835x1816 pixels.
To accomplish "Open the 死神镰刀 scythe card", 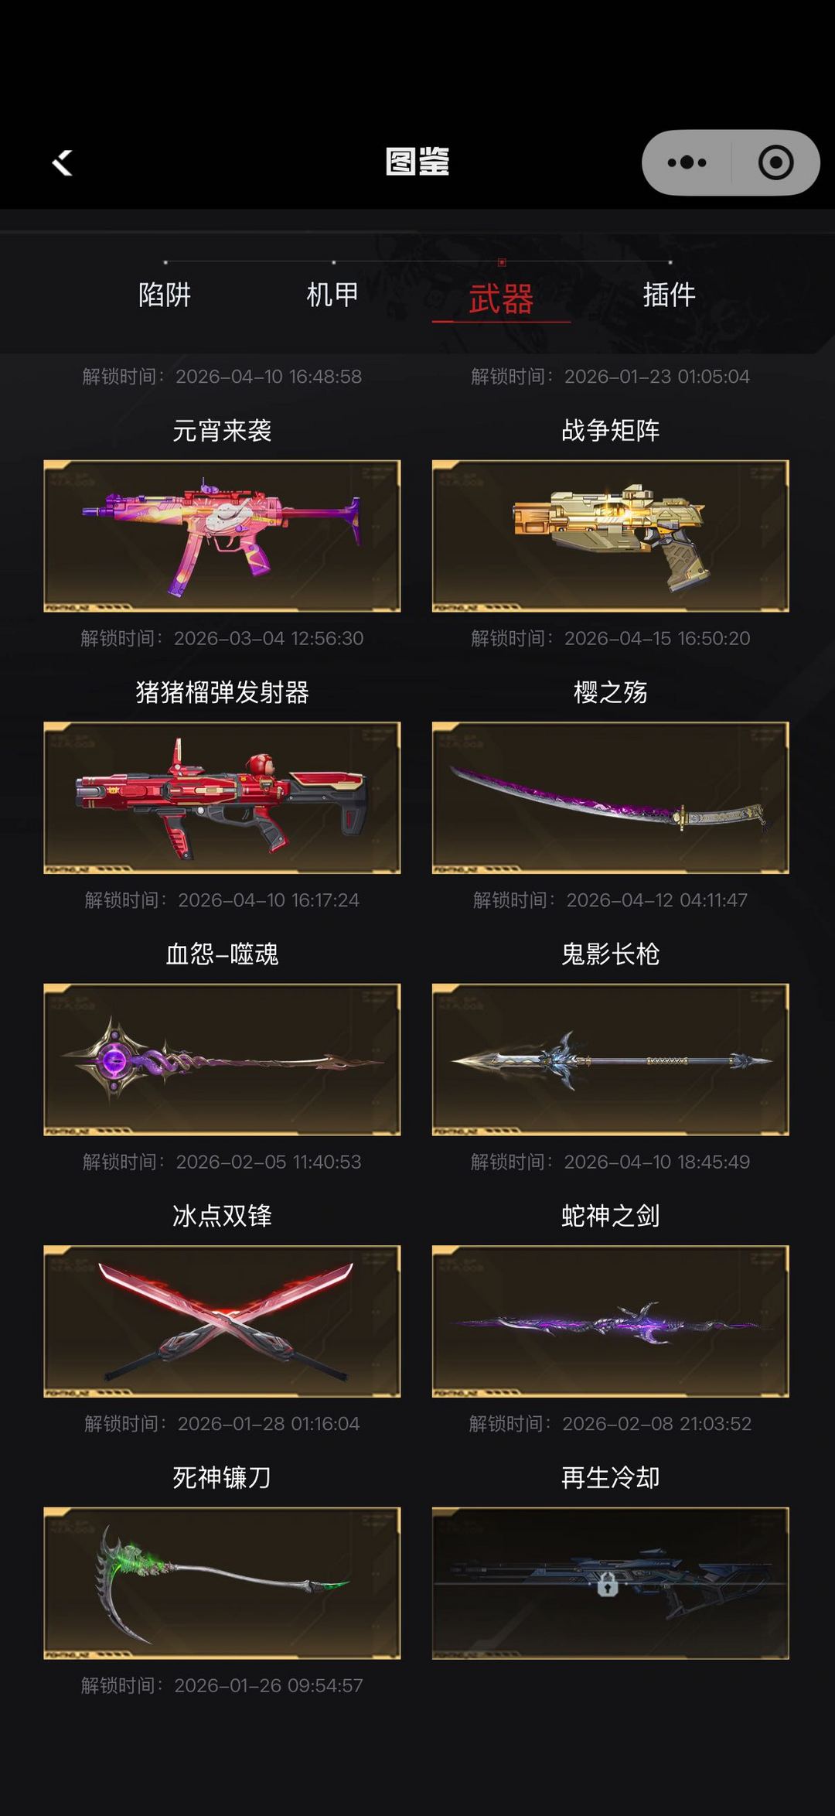I will coord(222,1583).
